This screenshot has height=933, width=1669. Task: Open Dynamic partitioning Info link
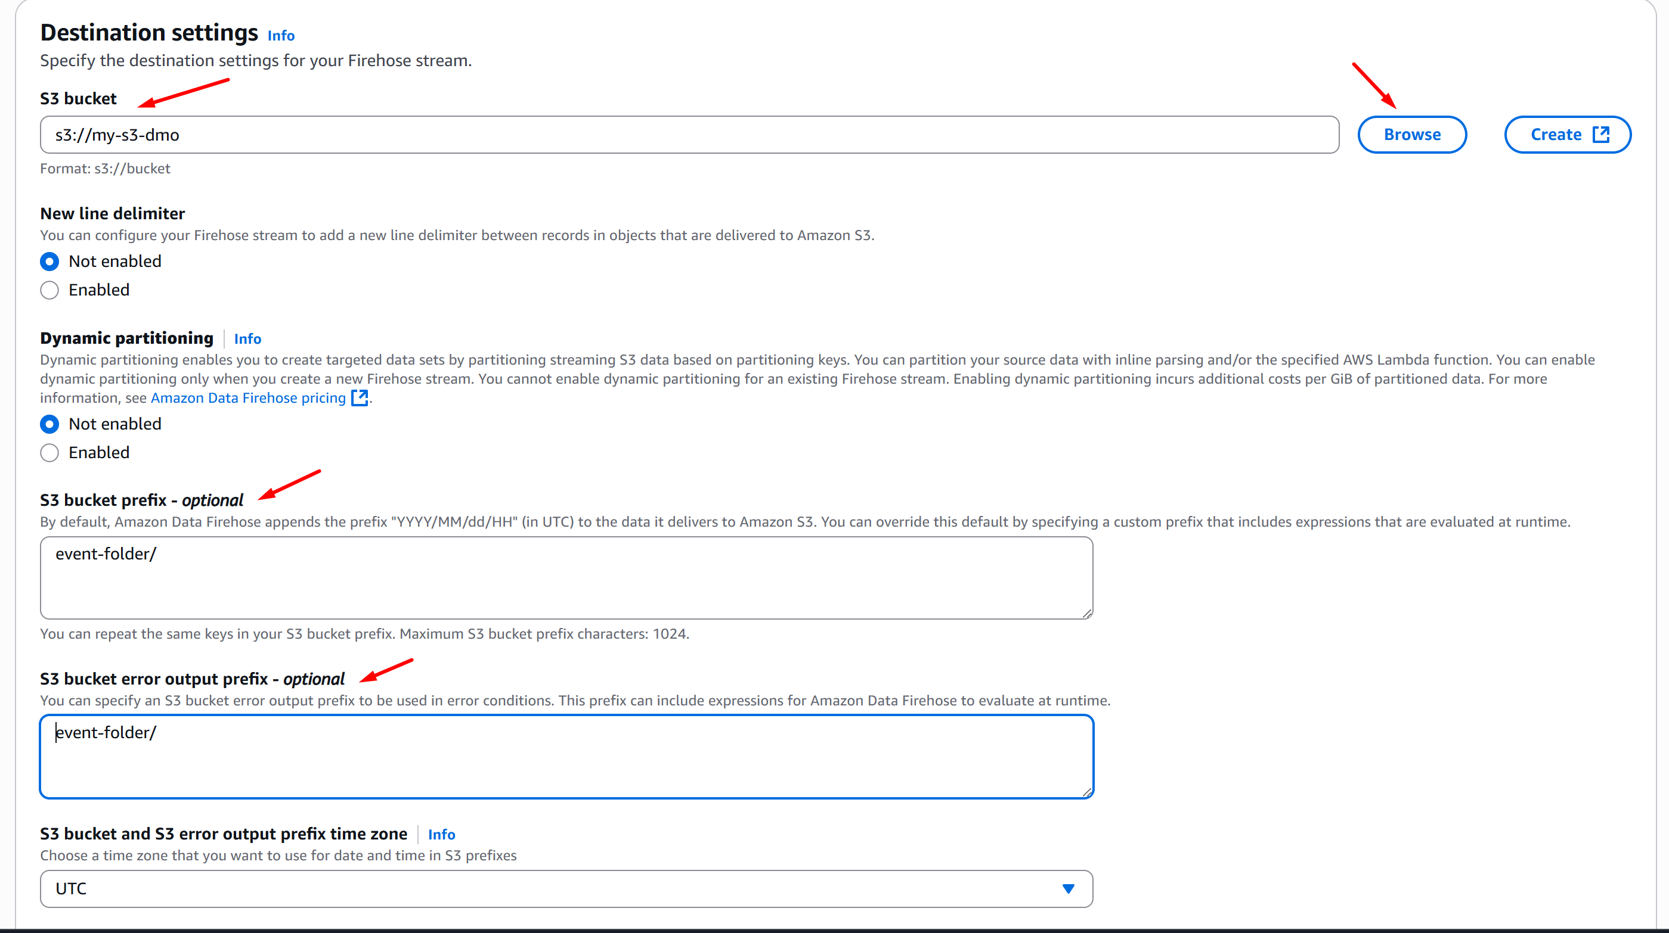(247, 338)
